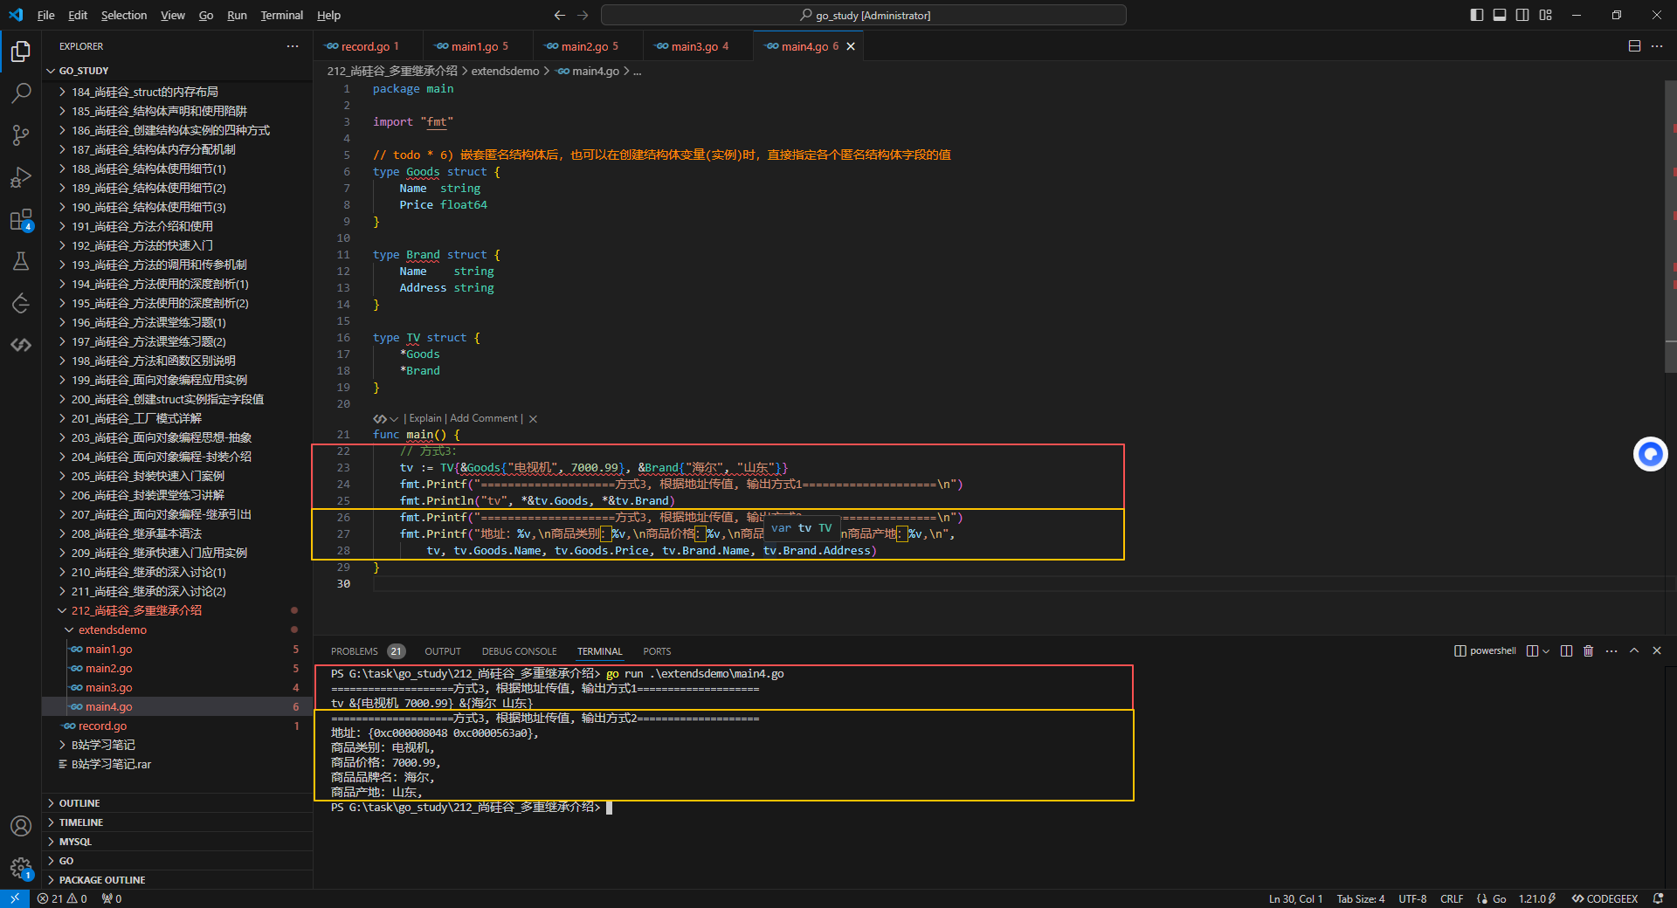Open Explorer views and more actions menu
Image resolution: width=1677 pixels, height=908 pixels.
tap(293, 46)
